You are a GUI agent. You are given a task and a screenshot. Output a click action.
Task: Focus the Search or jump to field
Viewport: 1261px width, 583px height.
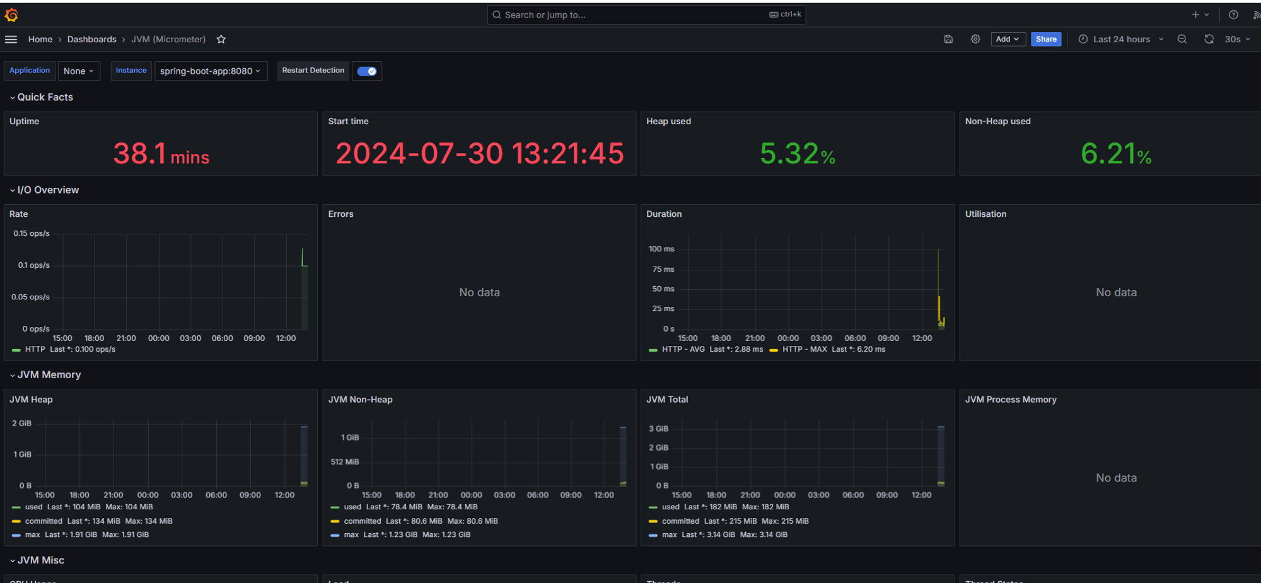(646, 14)
